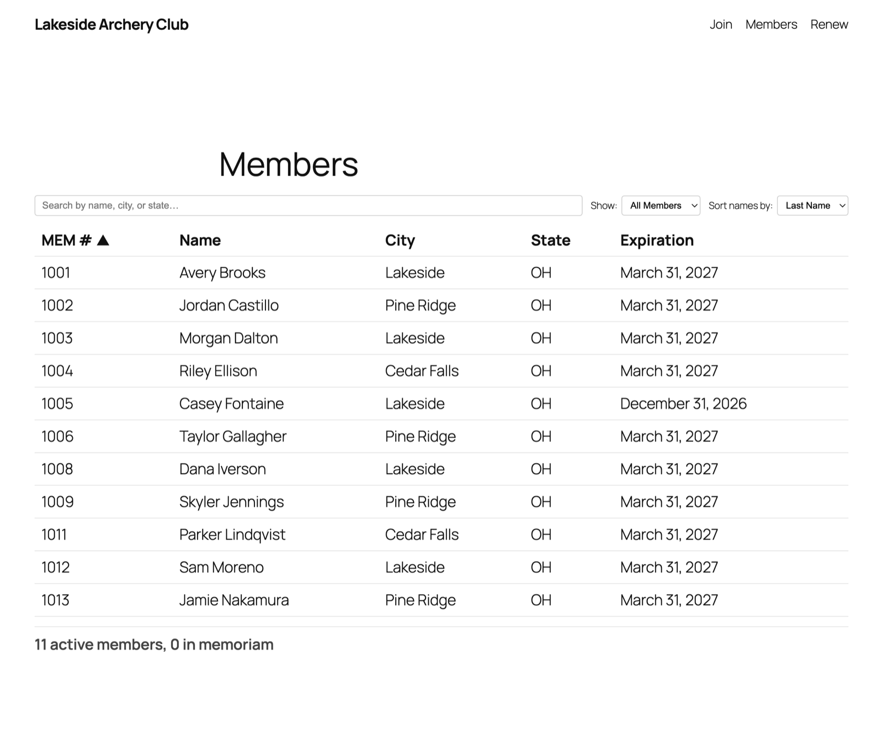Click the name Dana Iverson
The width and height of the screenshot is (883, 735).
pyautogui.click(x=222, y=469)
